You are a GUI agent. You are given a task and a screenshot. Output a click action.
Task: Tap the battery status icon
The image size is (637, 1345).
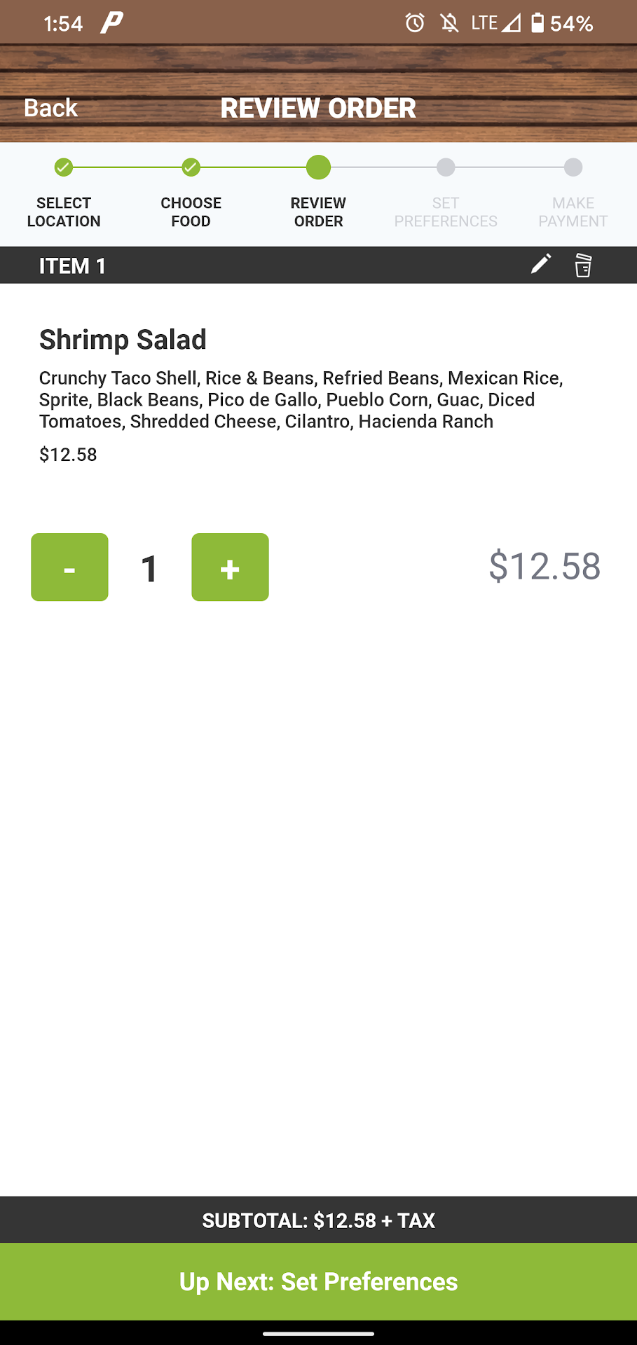tap(537, 23)
